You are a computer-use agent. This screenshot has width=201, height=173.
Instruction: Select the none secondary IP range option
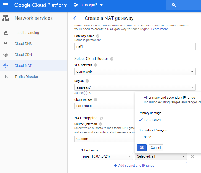(147, 137)
